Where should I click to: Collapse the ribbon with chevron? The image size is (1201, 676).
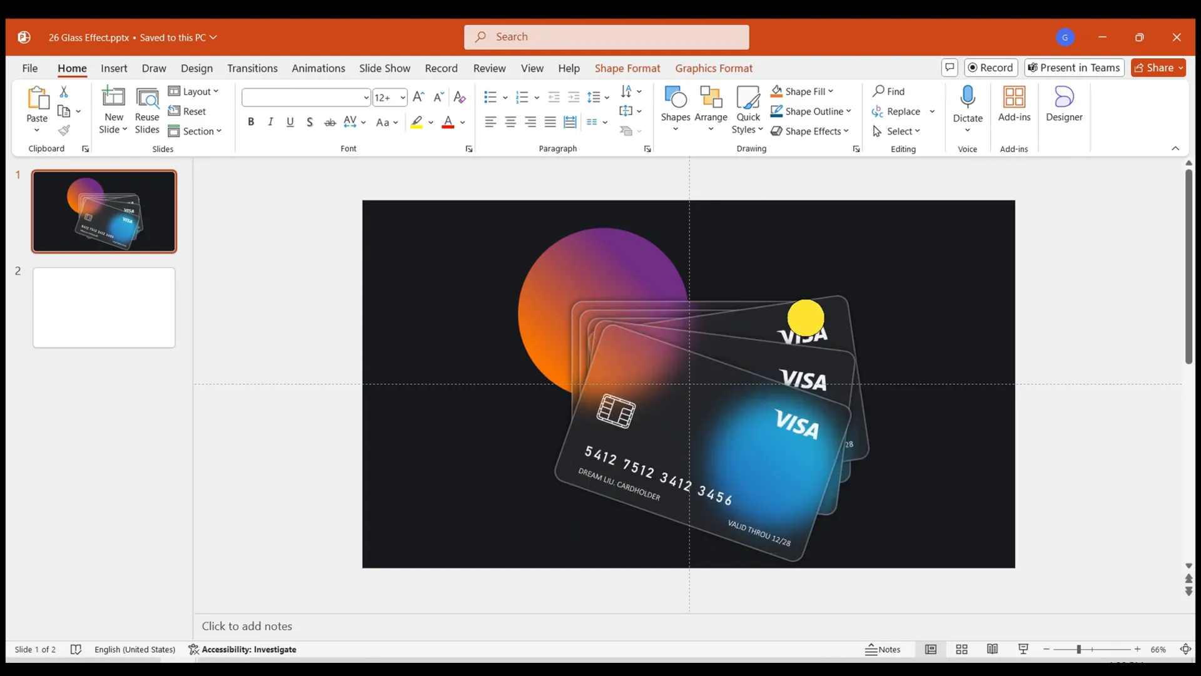1175,148
